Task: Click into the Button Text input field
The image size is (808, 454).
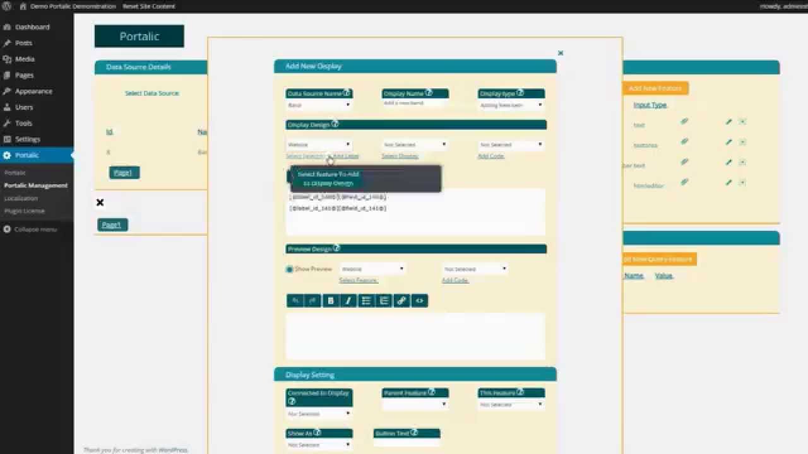Action: tap(407, 443)
